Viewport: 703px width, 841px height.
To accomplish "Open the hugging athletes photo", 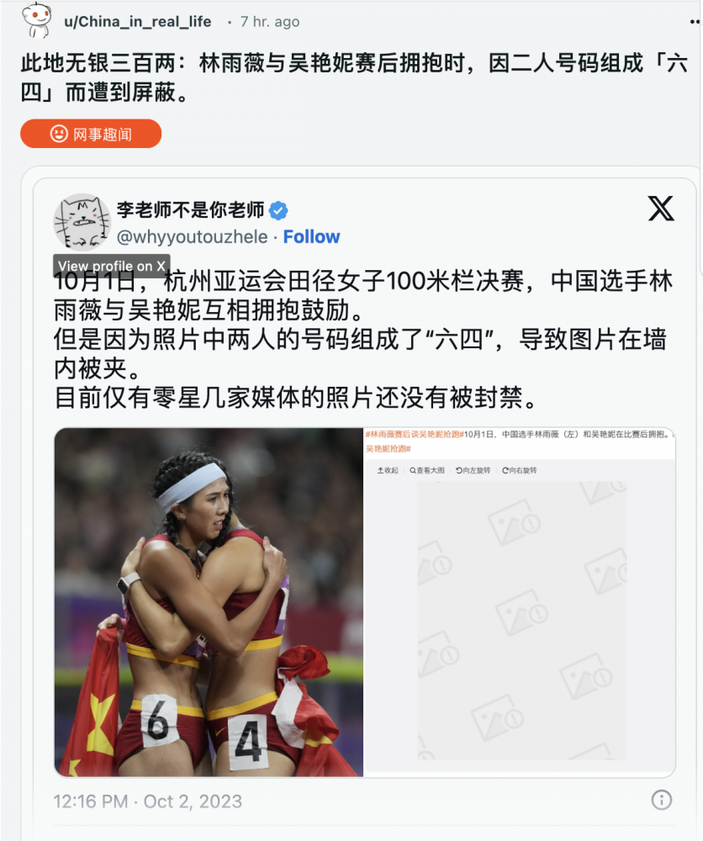I will point(209,602).
